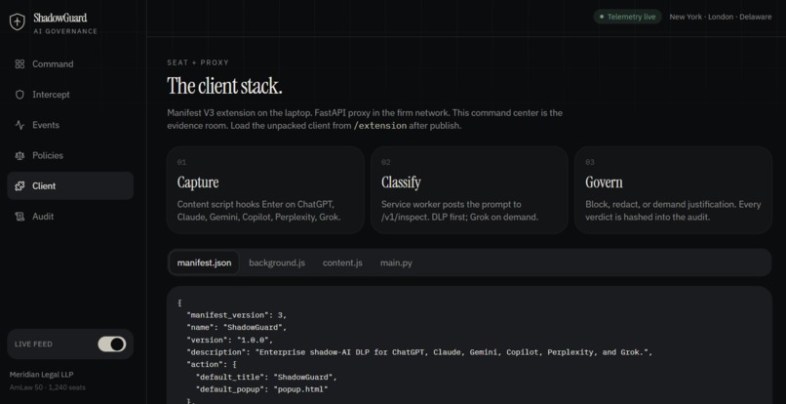
Task: Click the '03' step number on Govern
Action: (589, 162)
